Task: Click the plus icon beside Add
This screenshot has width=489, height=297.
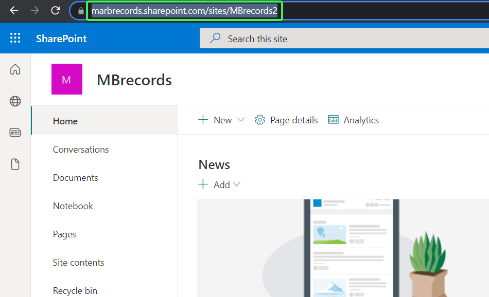Action: [x=203, y=184]
